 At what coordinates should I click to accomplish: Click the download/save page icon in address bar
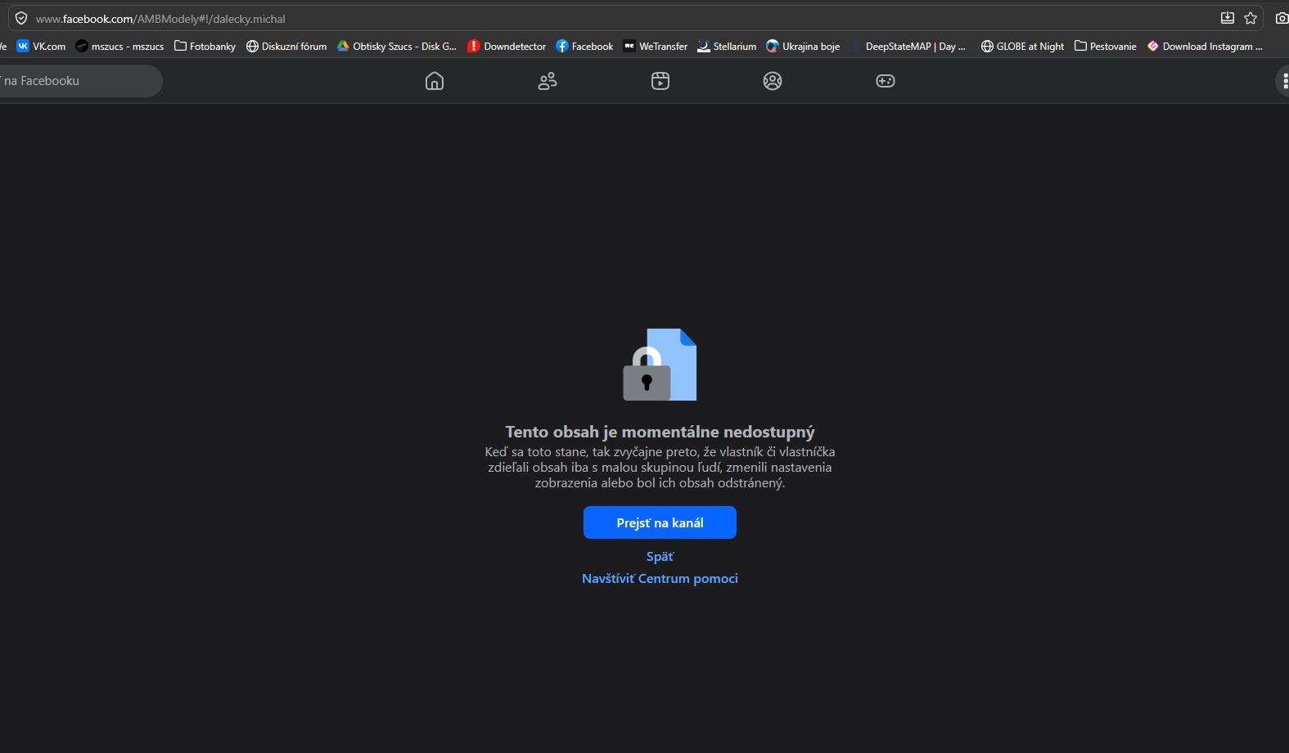[x=1227, y=18]
